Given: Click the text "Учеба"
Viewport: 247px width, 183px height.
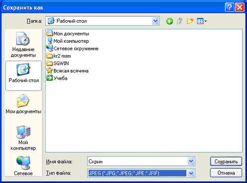Looking at the screenshot, I should click(60, 78).
